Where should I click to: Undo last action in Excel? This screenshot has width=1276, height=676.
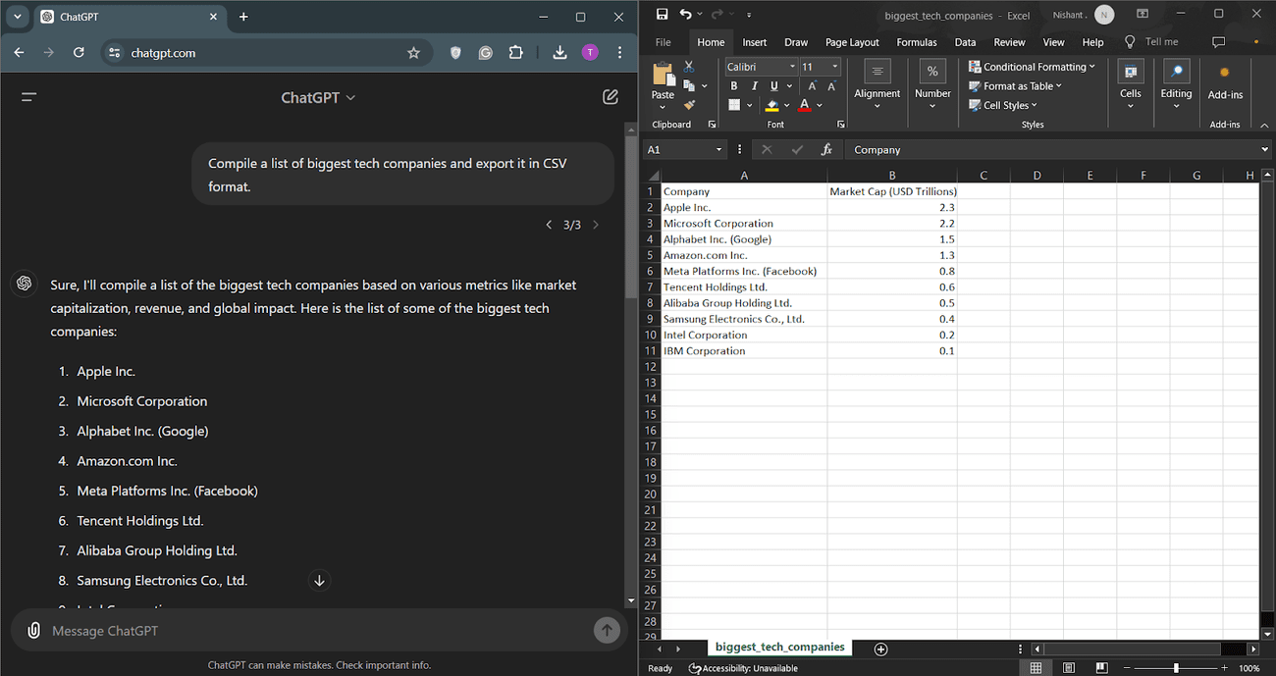pos(685,15)
